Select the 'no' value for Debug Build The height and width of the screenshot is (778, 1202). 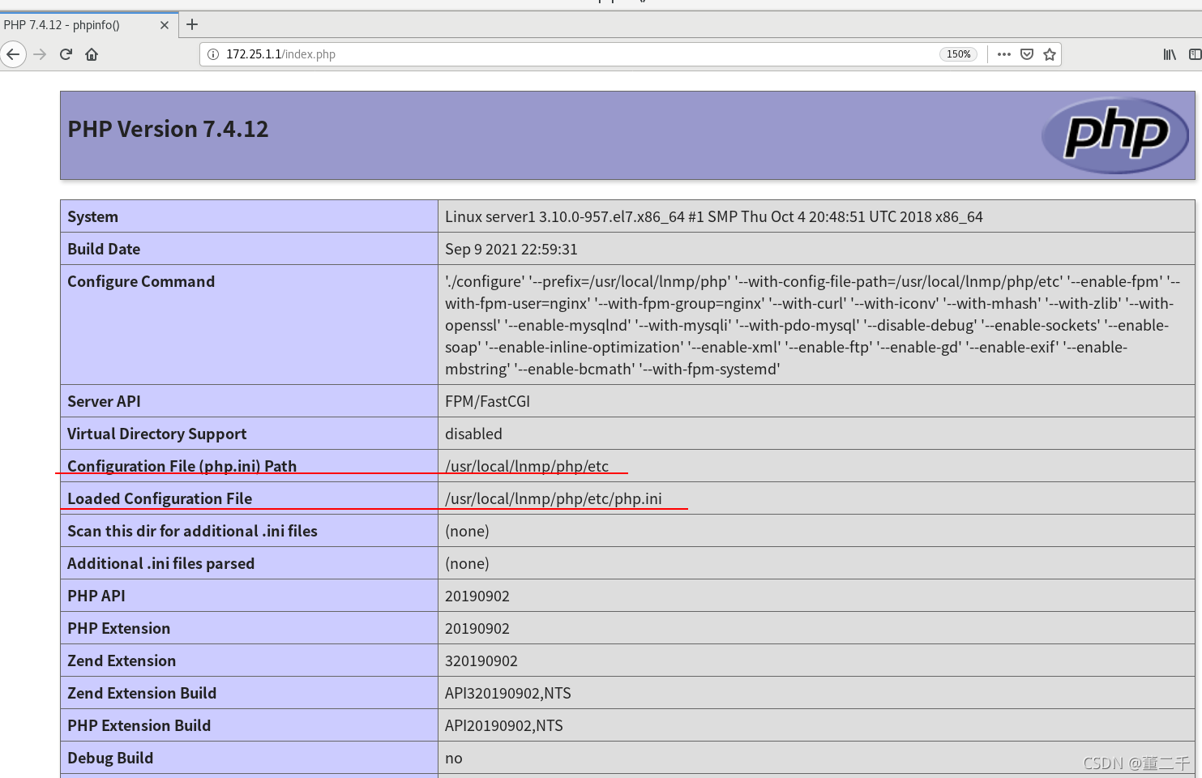pos(454,758)
